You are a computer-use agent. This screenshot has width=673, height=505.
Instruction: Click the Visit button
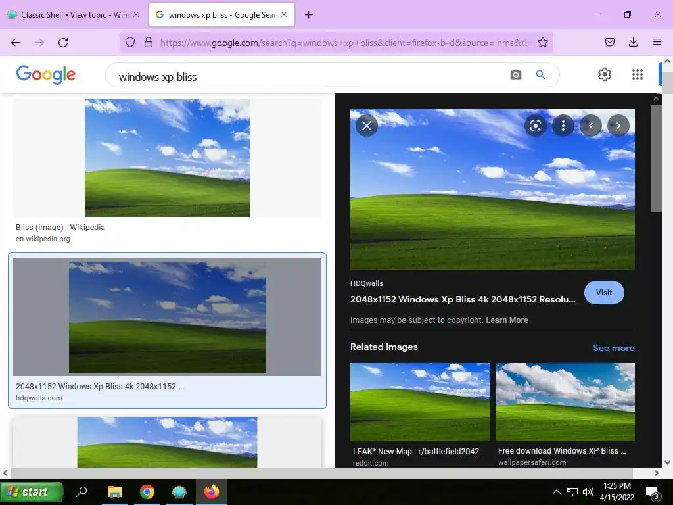(x=604, y=293)
